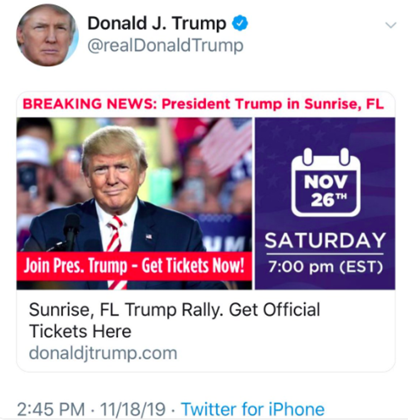Click the blue verified badge icon
Image resolution: width=408 pixels, height=420 pixels.
240,23
